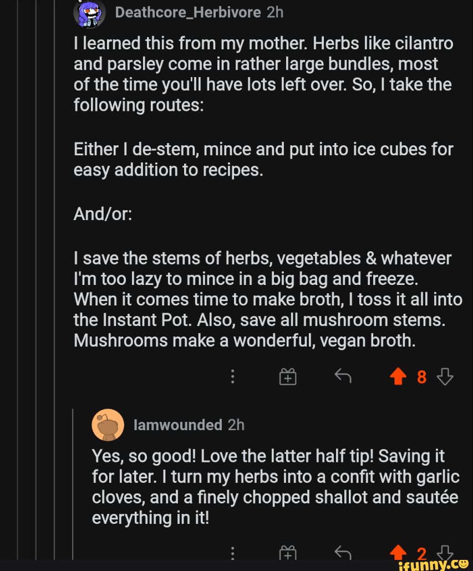Collapse Iamwounded's reply using its thread line

[74, 482]
